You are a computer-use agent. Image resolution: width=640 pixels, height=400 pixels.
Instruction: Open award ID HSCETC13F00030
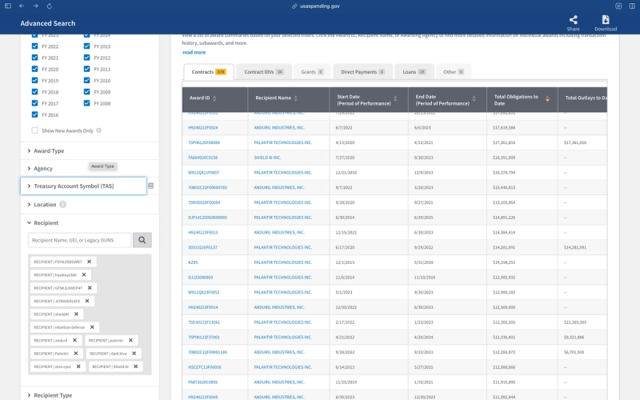pyautogui.click(x=205, y=367)
